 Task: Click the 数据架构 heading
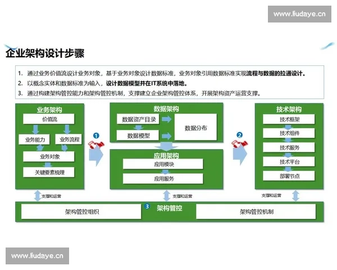[166, 109]
